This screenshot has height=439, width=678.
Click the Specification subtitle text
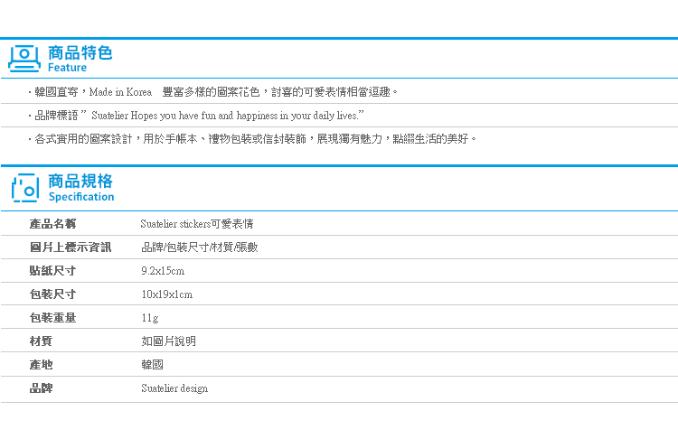tap(81, 197)
